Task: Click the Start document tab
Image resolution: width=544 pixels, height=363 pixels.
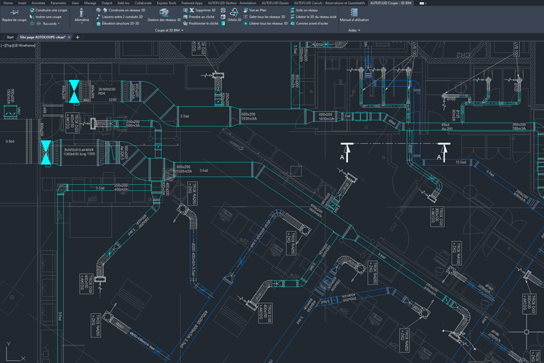Action: [x=10, y=37]
